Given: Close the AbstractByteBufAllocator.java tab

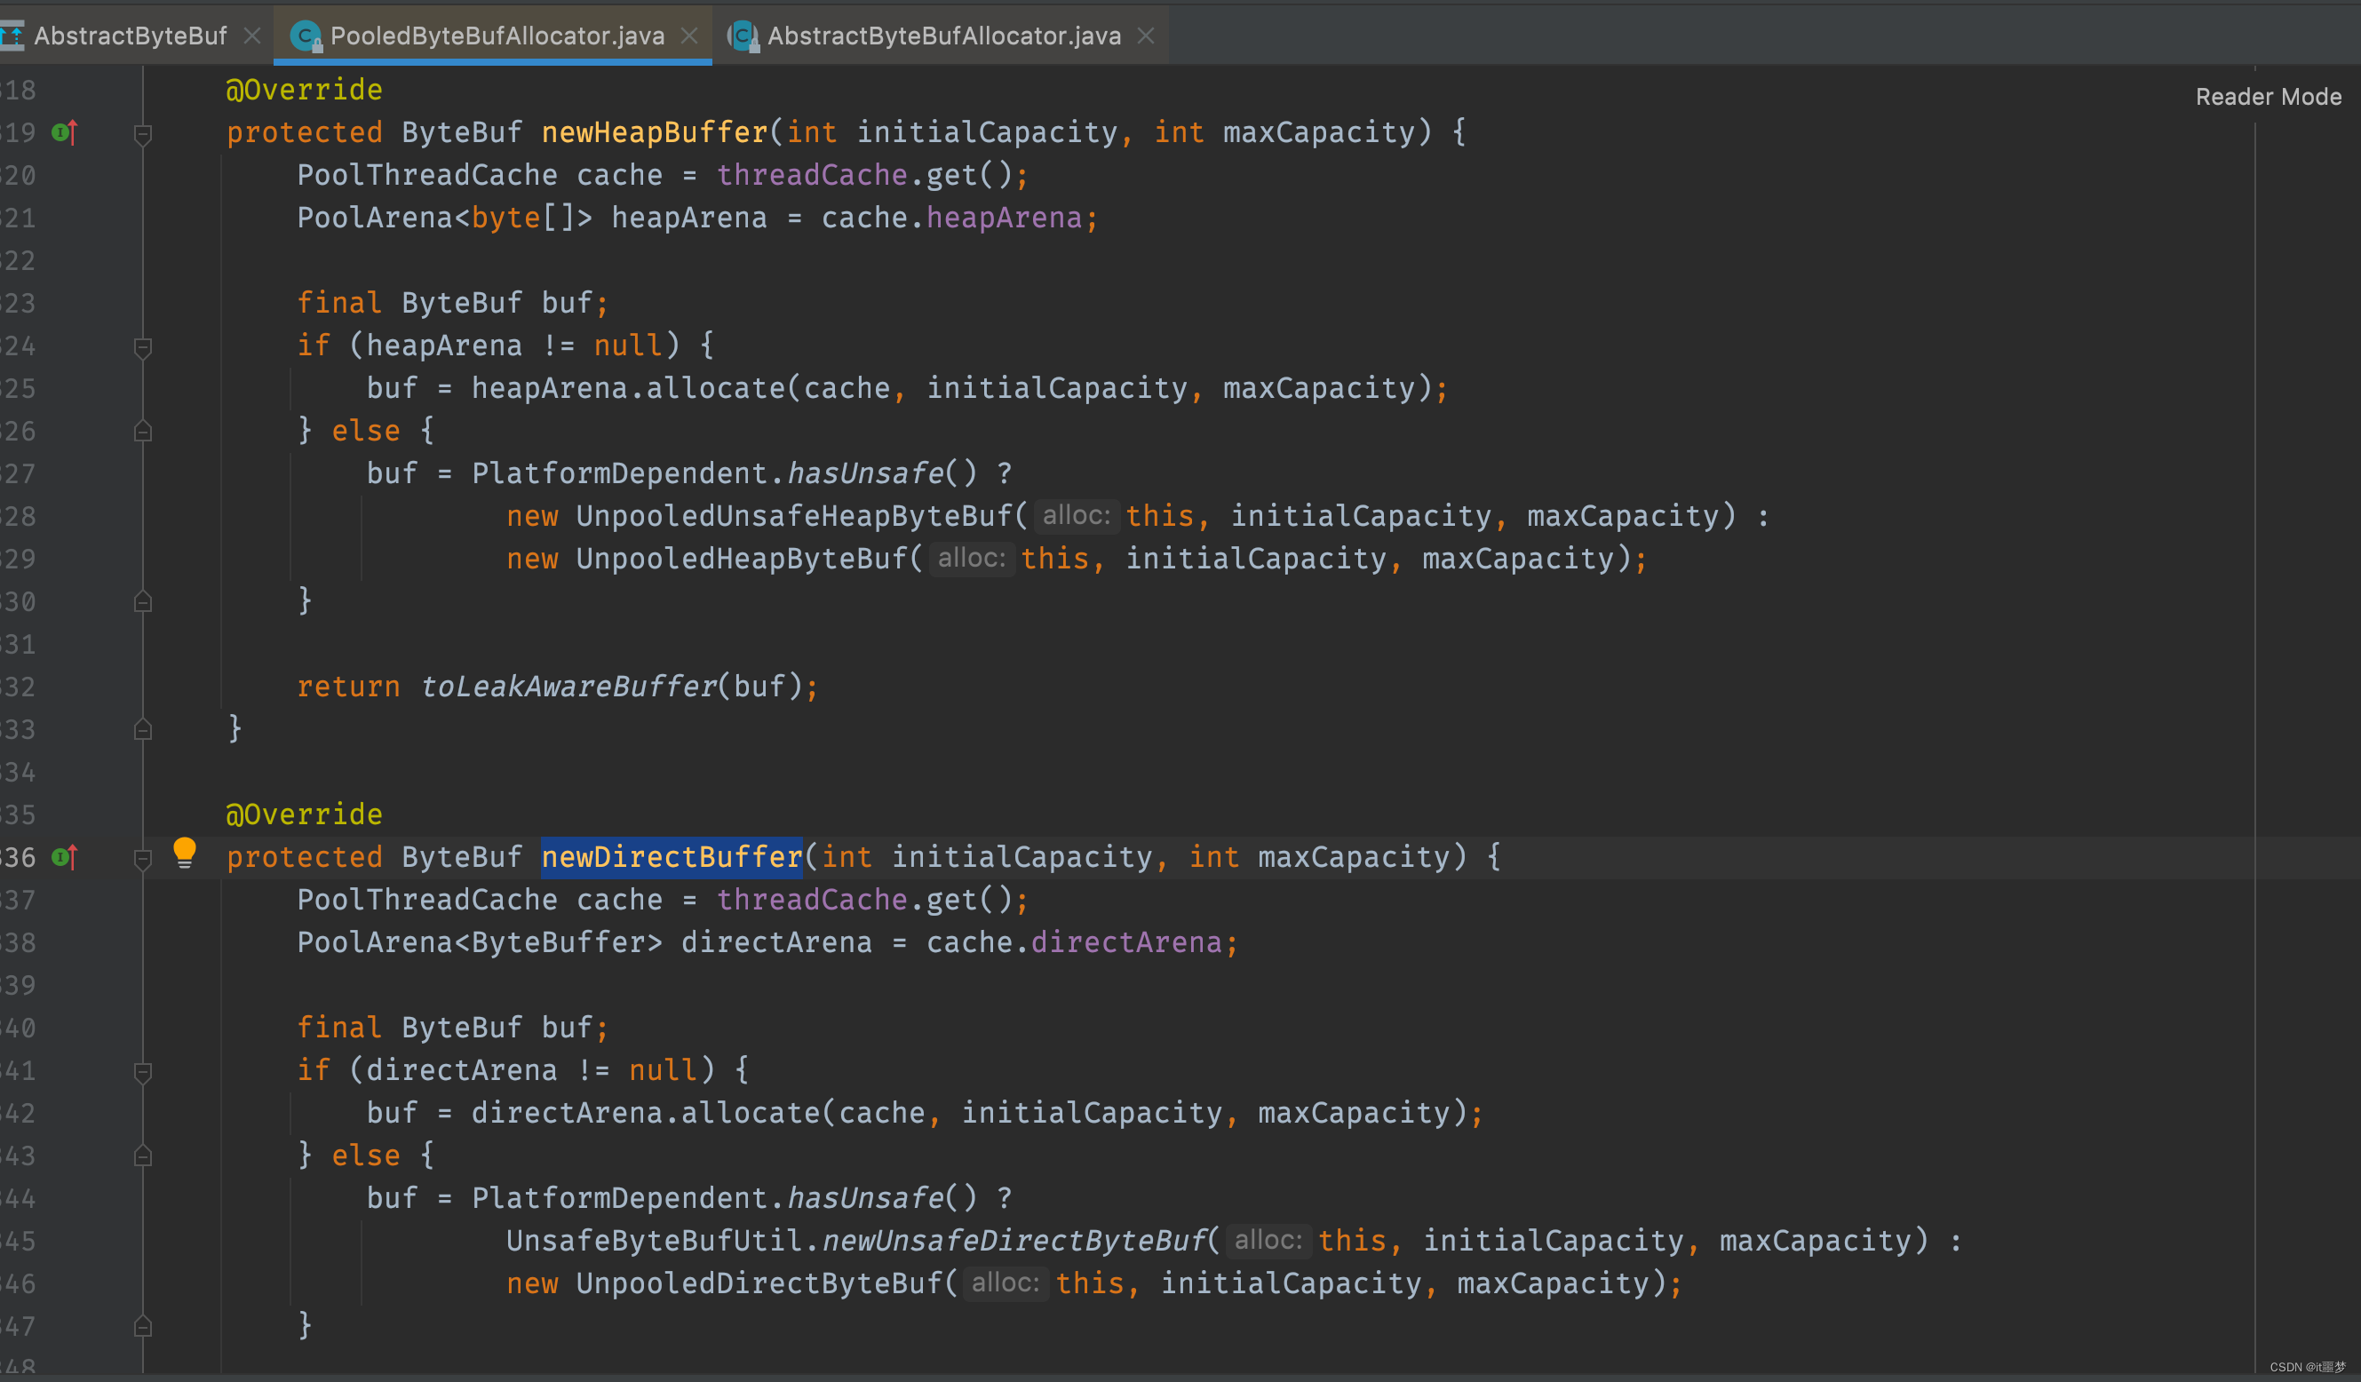Looking at the screenshot, I should 1146,36.
